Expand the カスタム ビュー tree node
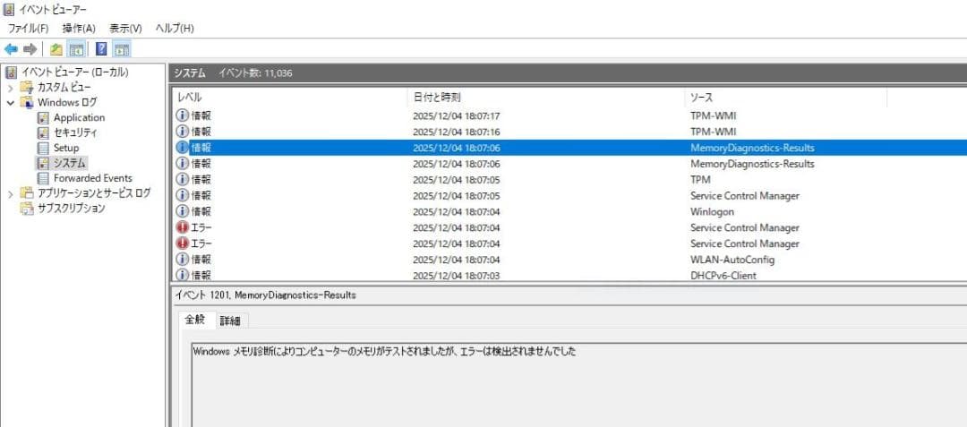 11,88
